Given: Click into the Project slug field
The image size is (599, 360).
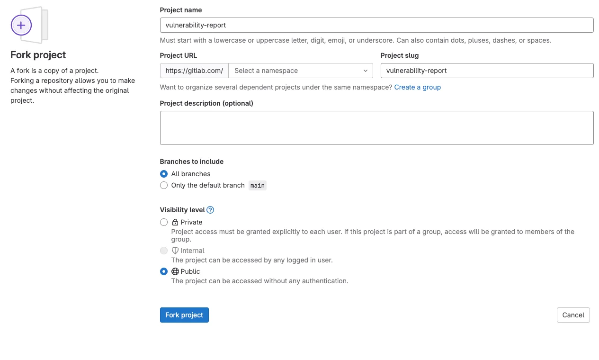Looking at the screenshot, I should pos(486,71).
